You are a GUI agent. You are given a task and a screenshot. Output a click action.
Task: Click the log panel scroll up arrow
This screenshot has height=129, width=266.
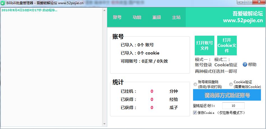pyautogui.click(x=105, y=10)
